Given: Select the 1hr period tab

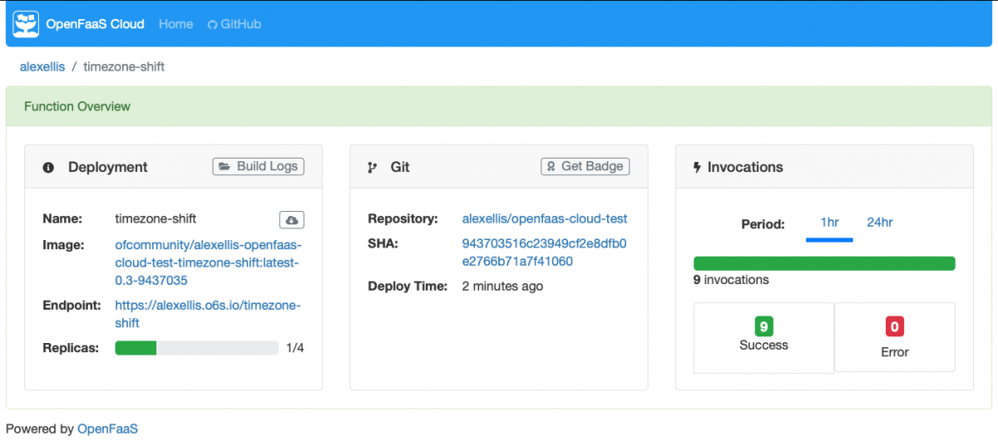Looking at the screenshot, I should click(x=829, y=223).
